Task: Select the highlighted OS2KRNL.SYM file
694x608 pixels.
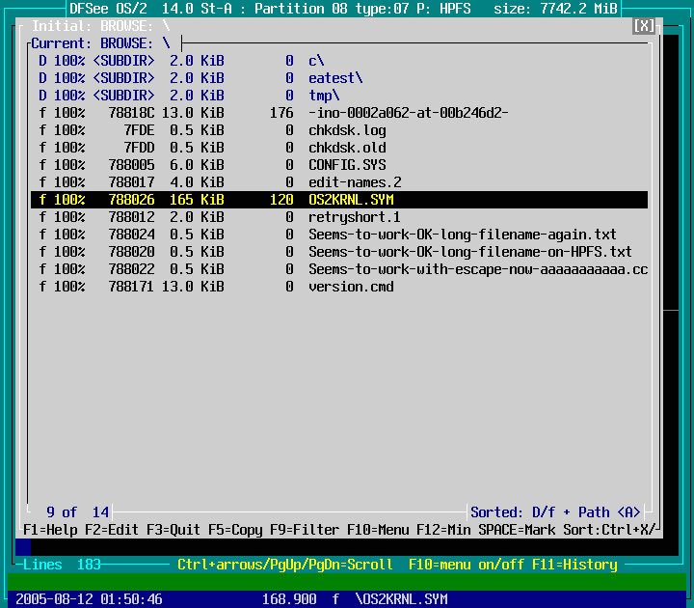Action: coord(351,200)
